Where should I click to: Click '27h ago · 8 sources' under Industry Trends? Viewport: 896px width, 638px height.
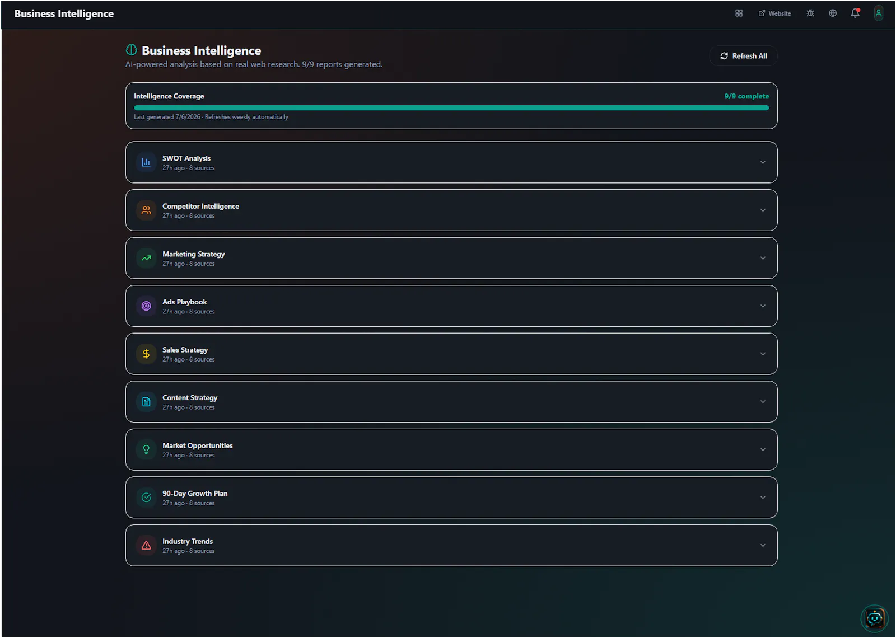pos(189,551)
